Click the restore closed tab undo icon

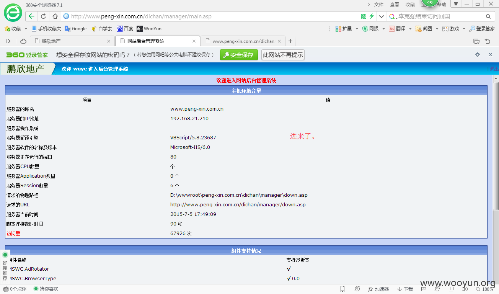488,41
